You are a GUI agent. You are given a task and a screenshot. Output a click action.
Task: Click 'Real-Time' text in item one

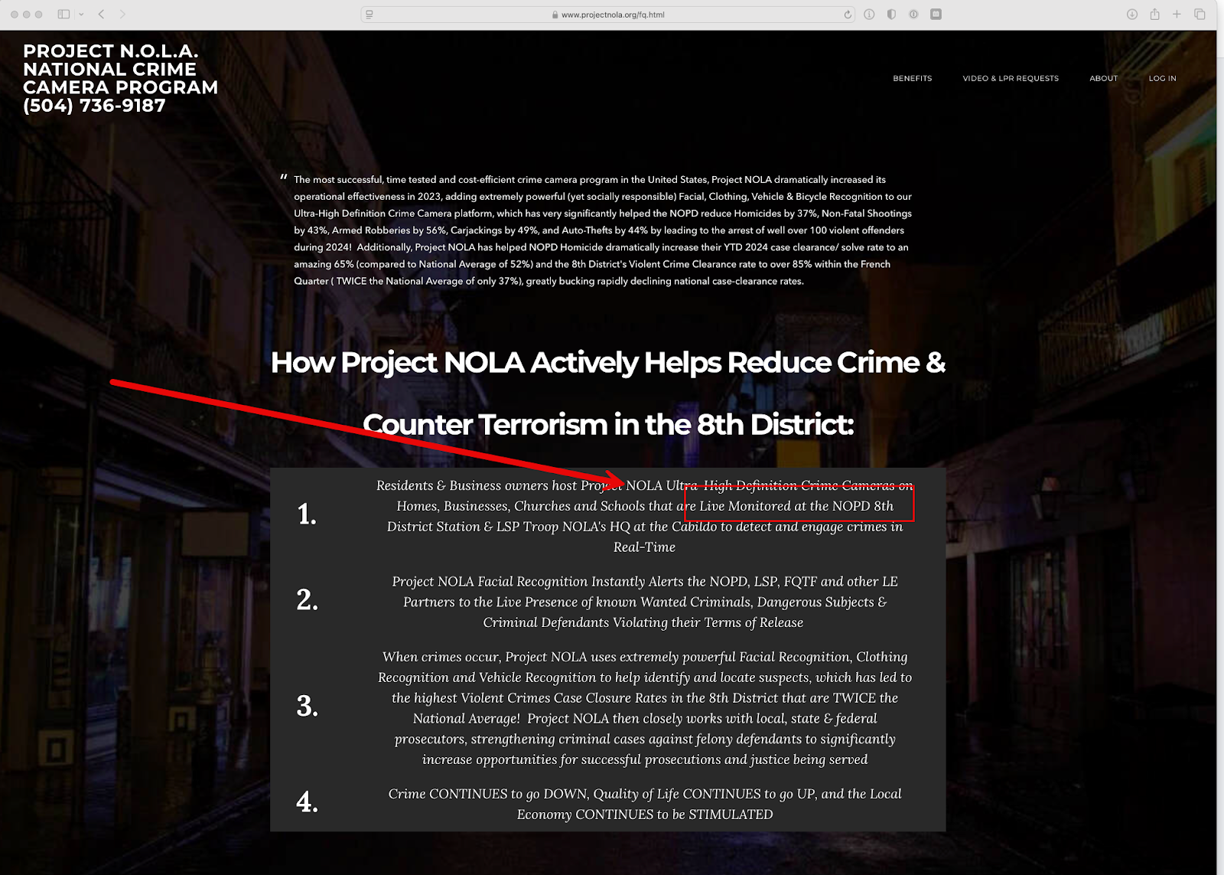644,547
